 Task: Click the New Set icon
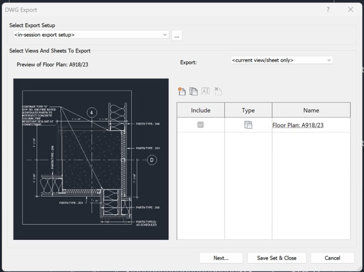182,91
